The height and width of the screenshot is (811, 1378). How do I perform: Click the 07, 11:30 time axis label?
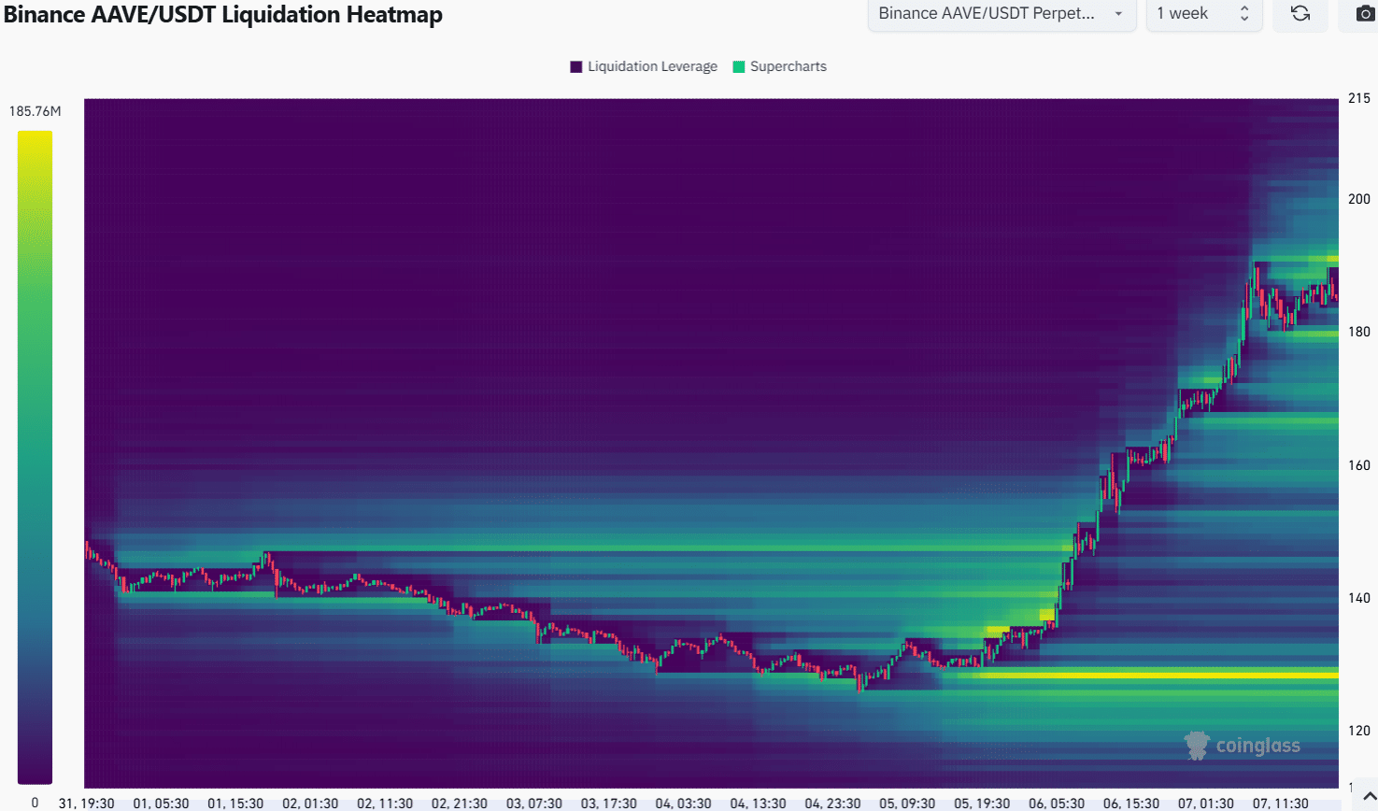point(1281,804)
